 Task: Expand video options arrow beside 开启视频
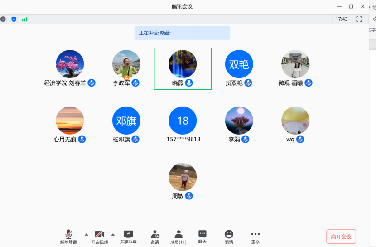click(x=113, y=234)
